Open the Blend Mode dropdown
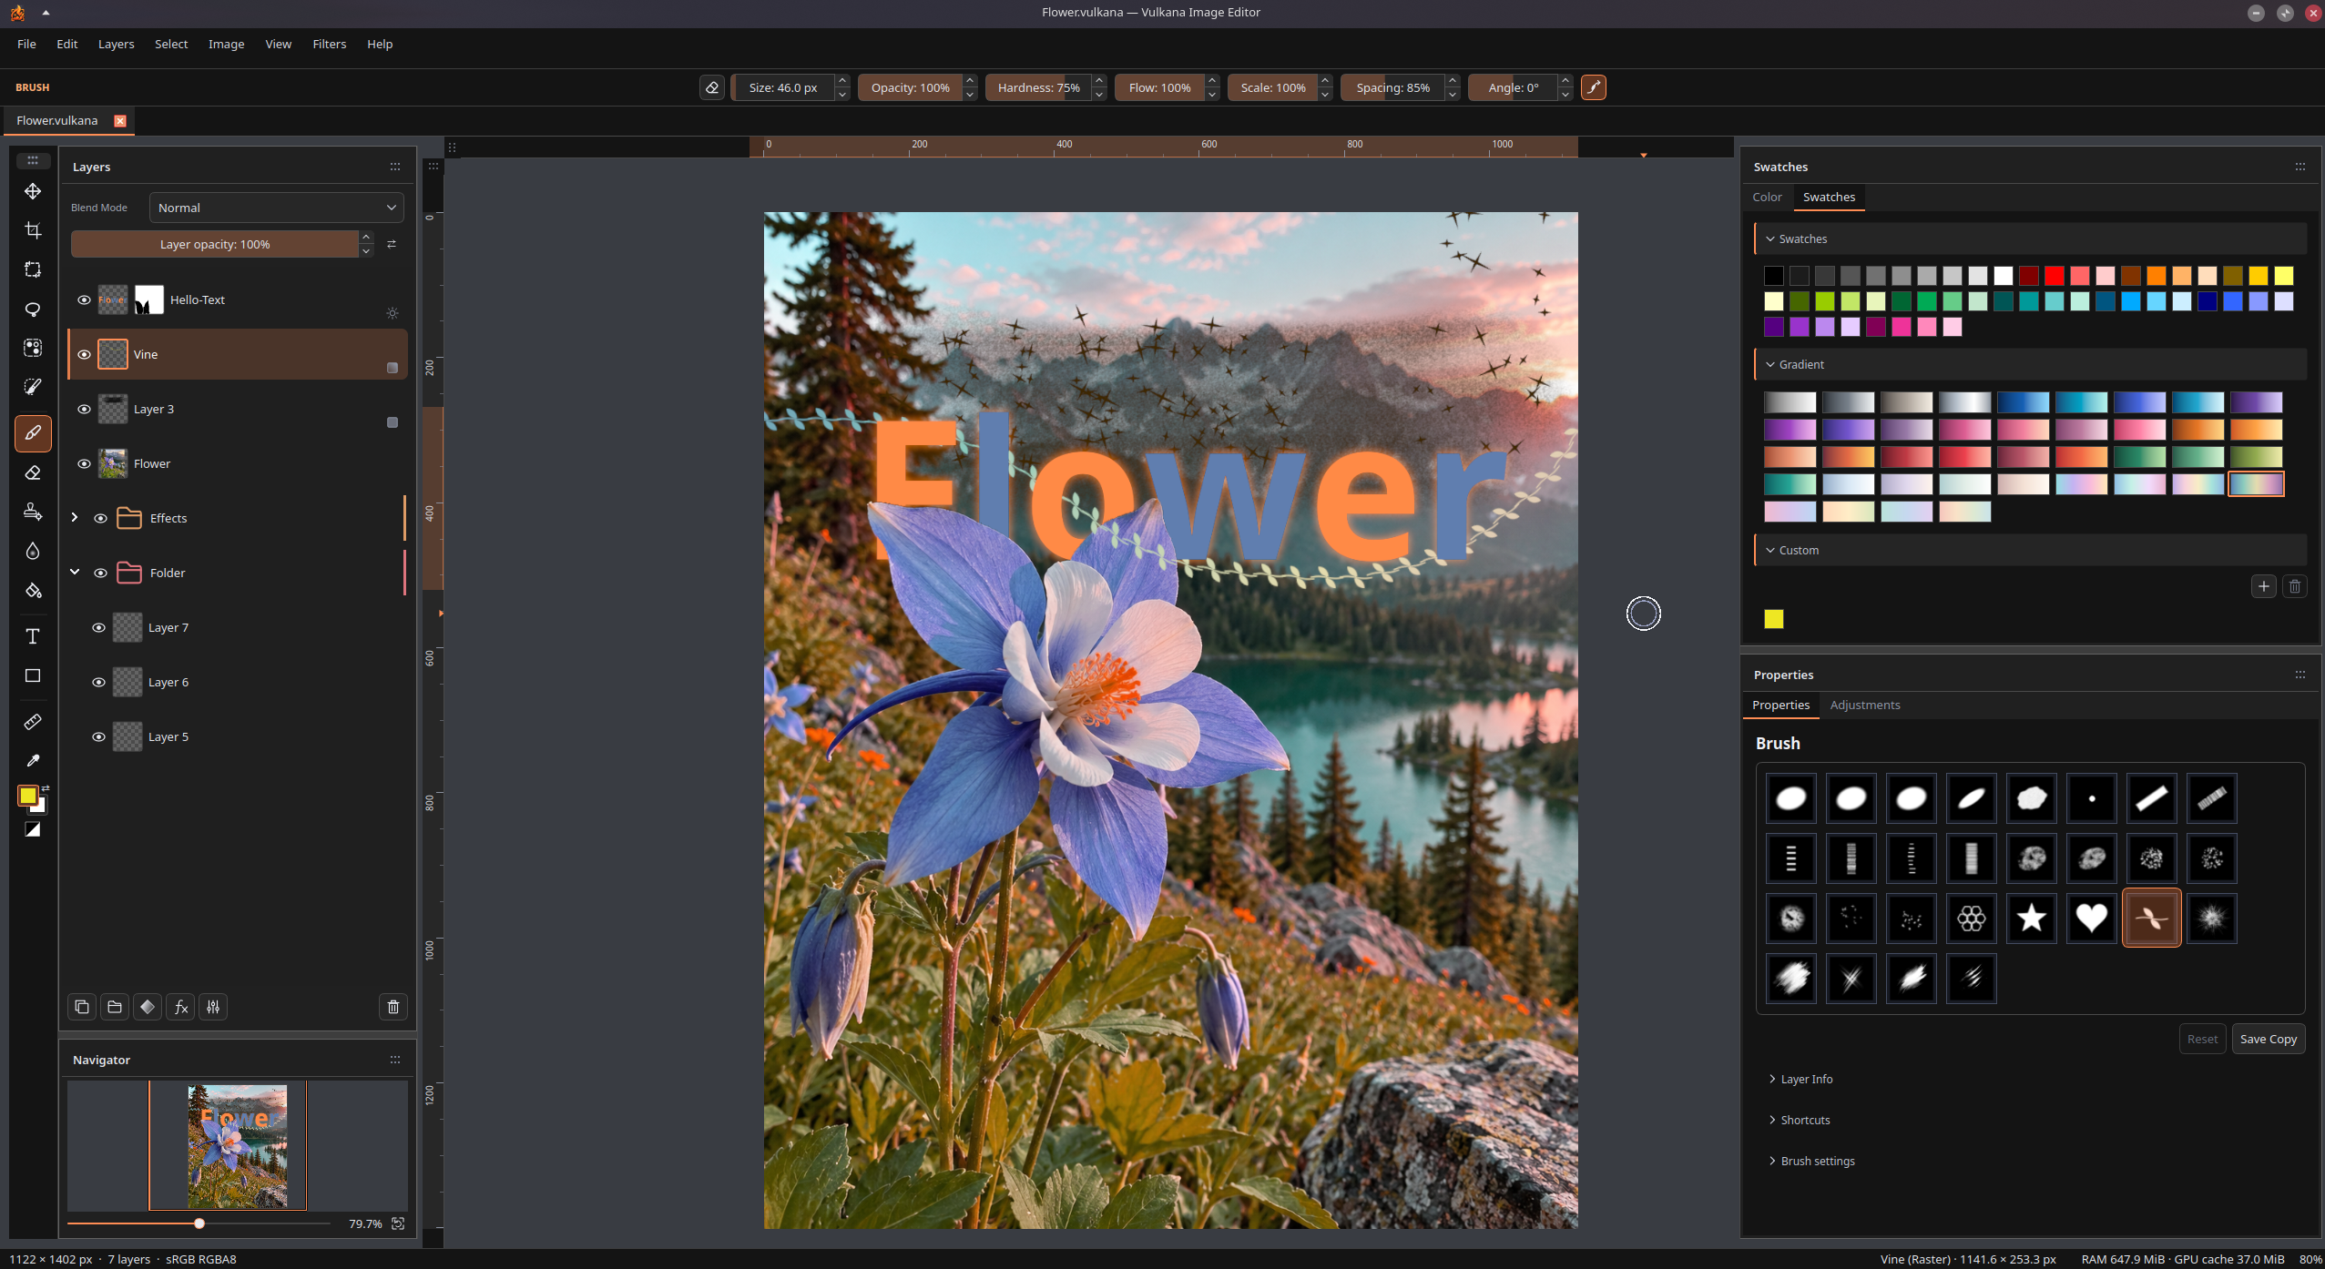The image size is (2325, 1269). (277, 208)
